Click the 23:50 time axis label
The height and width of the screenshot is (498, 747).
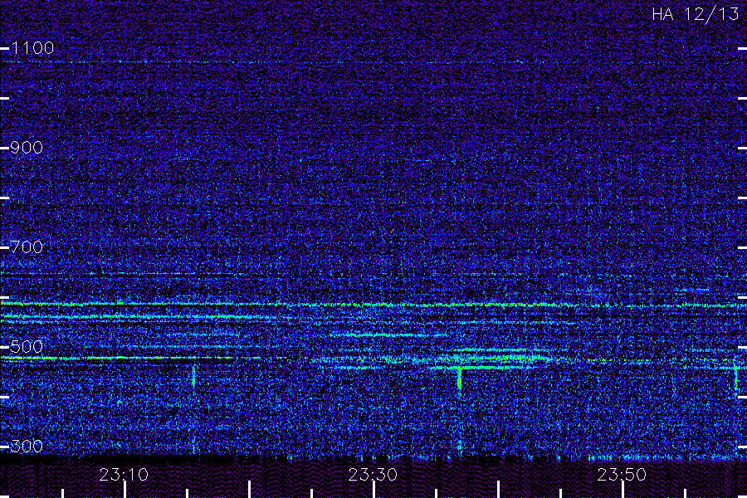coord(622,475)
